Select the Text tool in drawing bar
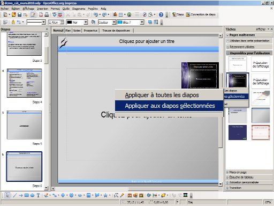Screen dimensions: 274x206 38,195
